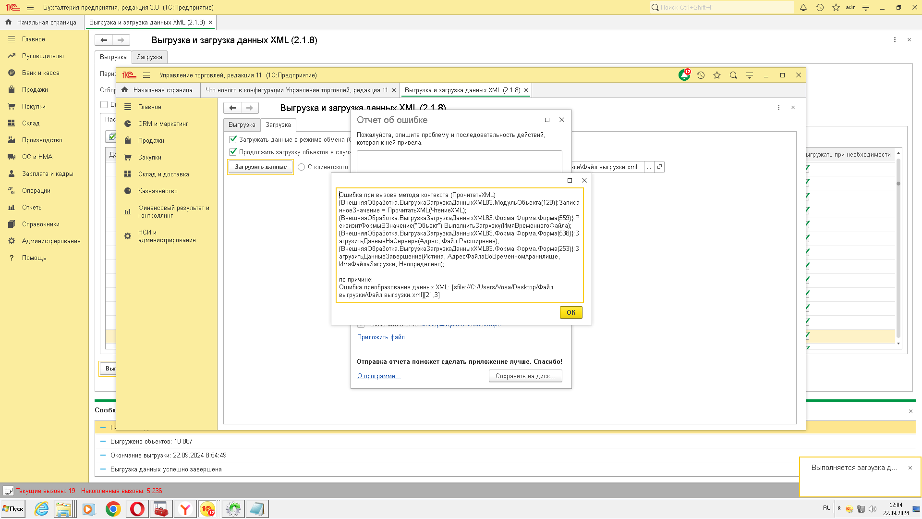
Task: Open favorites star in Бухгалтерия title bar
Action: coord(836,7)
